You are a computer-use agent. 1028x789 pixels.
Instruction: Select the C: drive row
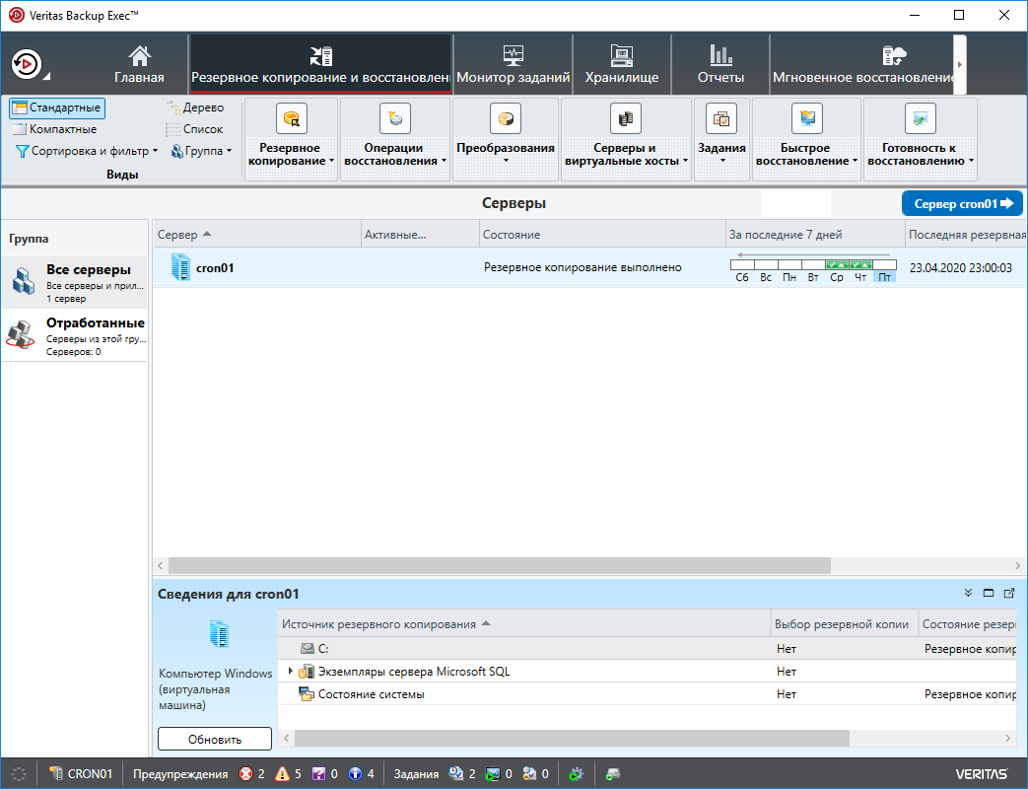[x=648, y=649]
